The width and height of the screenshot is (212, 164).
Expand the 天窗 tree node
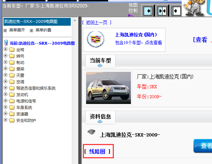(5, 75)
